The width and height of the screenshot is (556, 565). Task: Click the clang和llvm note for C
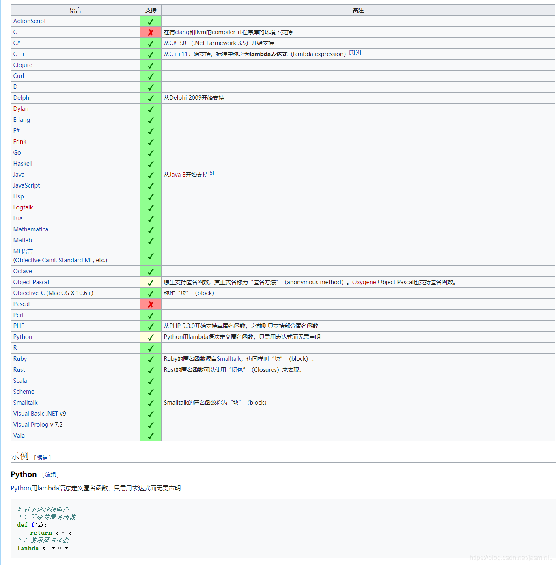coord(228,32)
